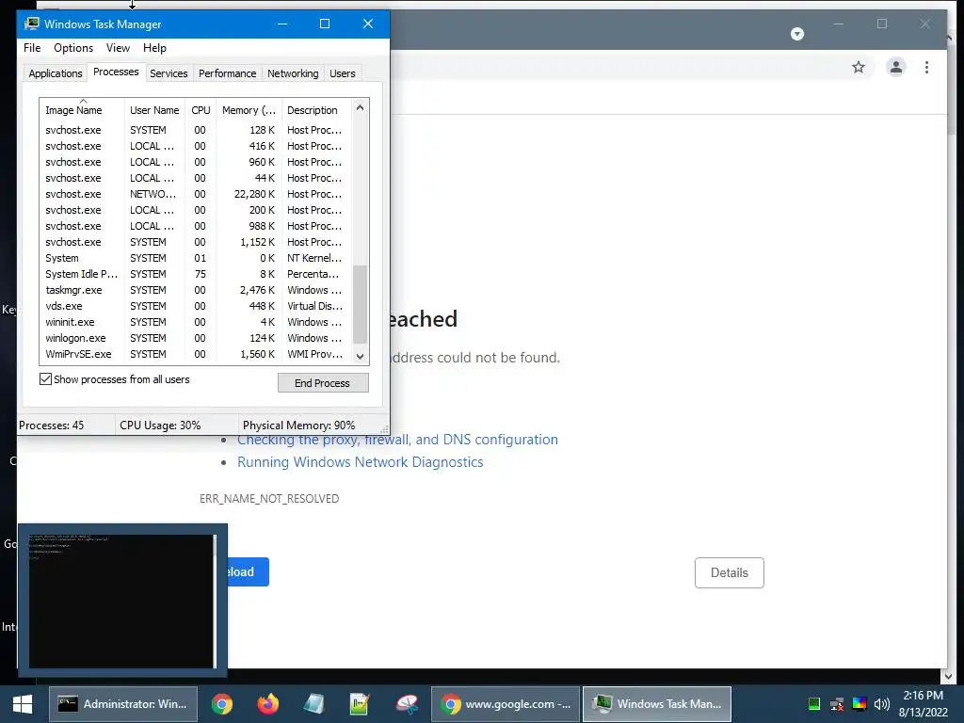Open the volume speaker tray icon

(882, 704)
